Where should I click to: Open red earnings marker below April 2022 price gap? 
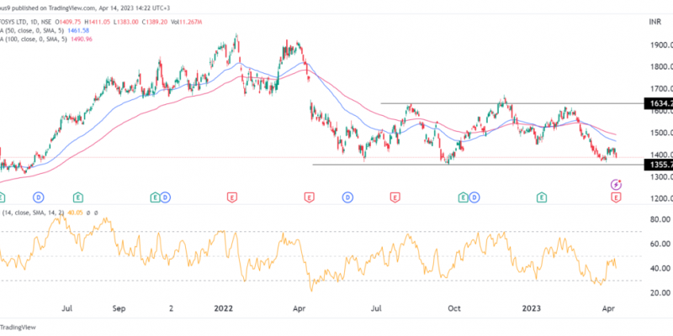coord(308,197)
